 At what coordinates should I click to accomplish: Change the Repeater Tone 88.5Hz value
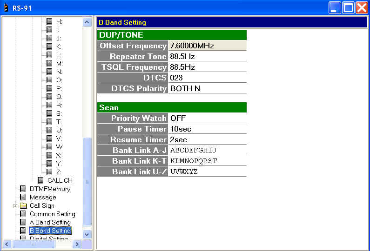(x=207, y=56)
